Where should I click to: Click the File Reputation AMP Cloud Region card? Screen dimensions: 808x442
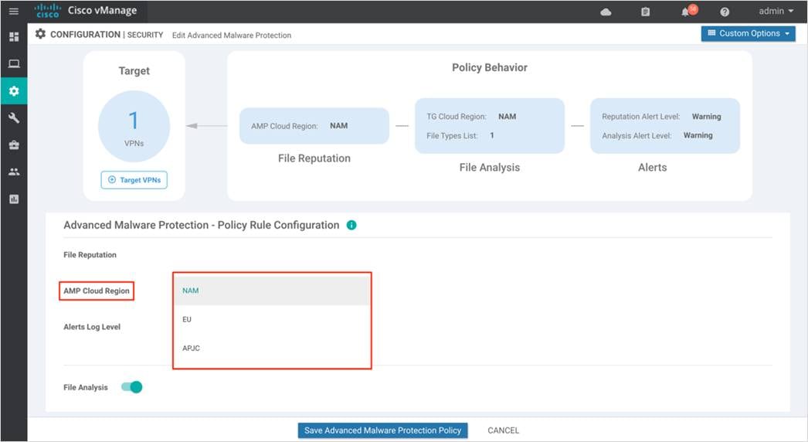coord(314,126)
